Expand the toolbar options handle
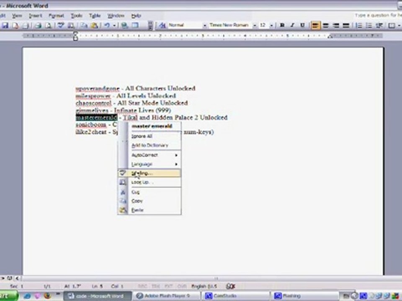Image resolution: width=402 pixels, height=301 pixels. tap(150, 26)
